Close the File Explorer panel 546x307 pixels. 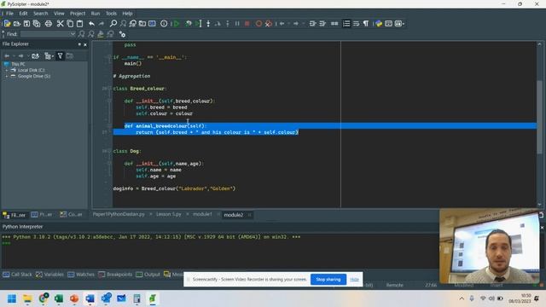pyautogui.click(x=85, y=44)
